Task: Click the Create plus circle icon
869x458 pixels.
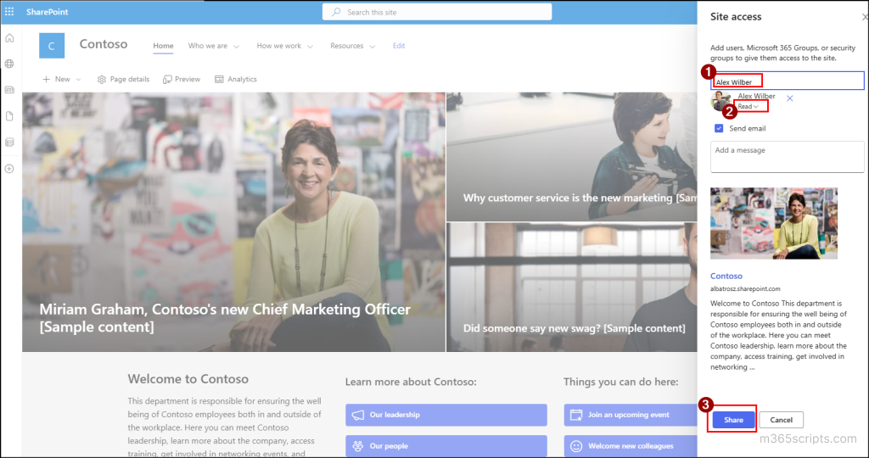Action: pos(9,169)
